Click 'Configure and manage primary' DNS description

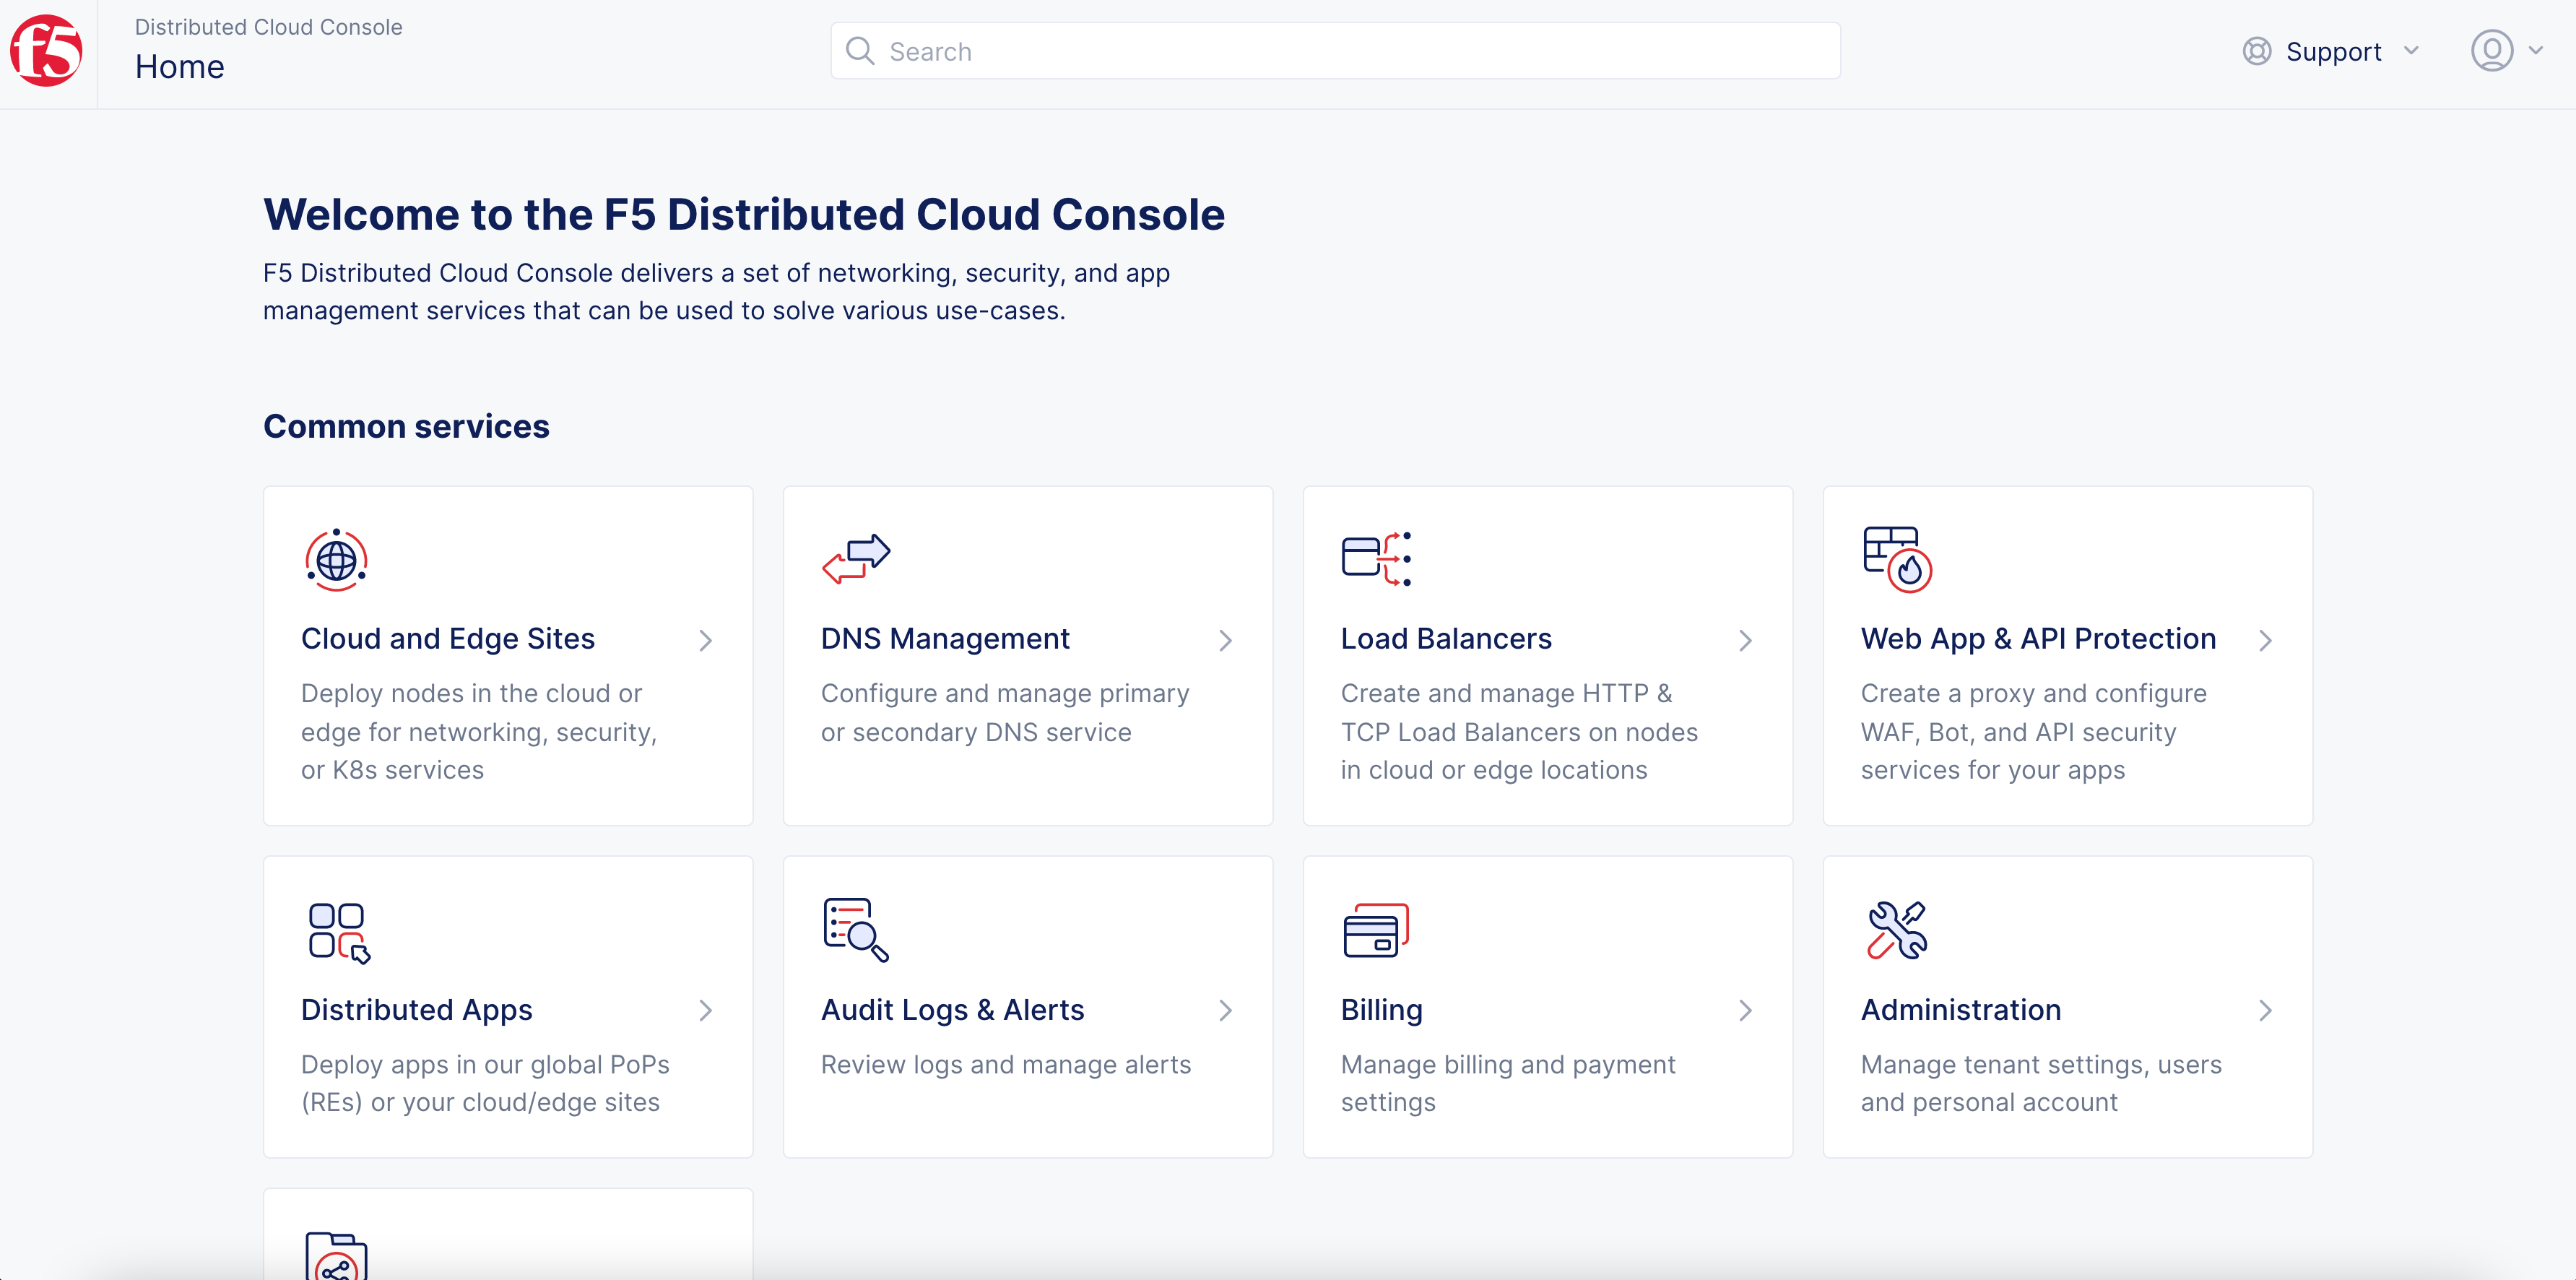tap(1005, 712)
